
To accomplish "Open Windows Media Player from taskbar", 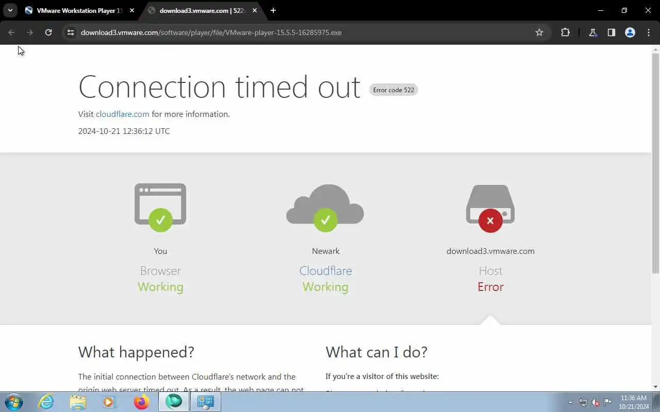I will [x=109, y=402].
